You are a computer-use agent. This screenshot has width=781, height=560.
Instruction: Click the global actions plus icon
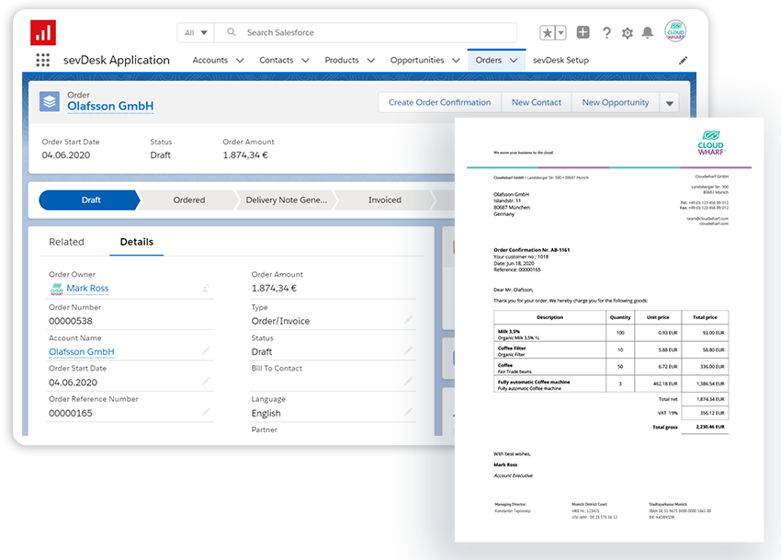(583, 32)
